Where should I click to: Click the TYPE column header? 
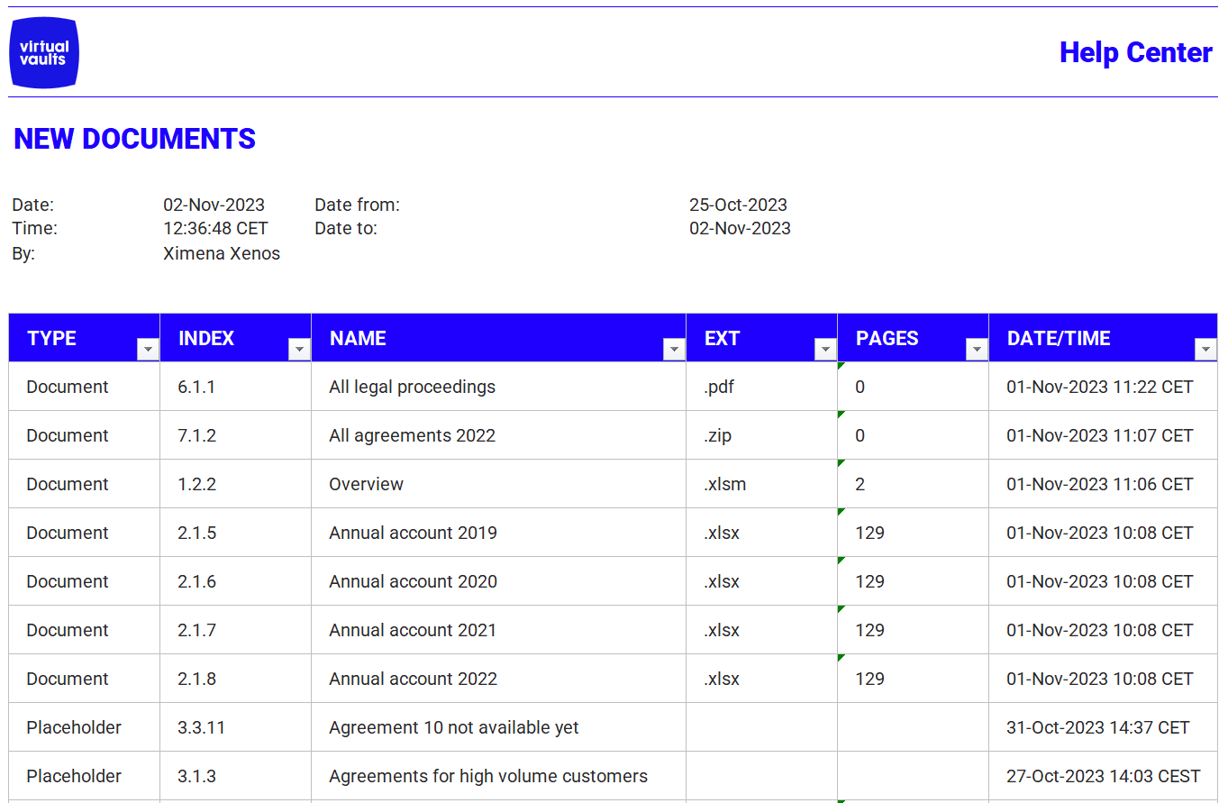(51, 337)
